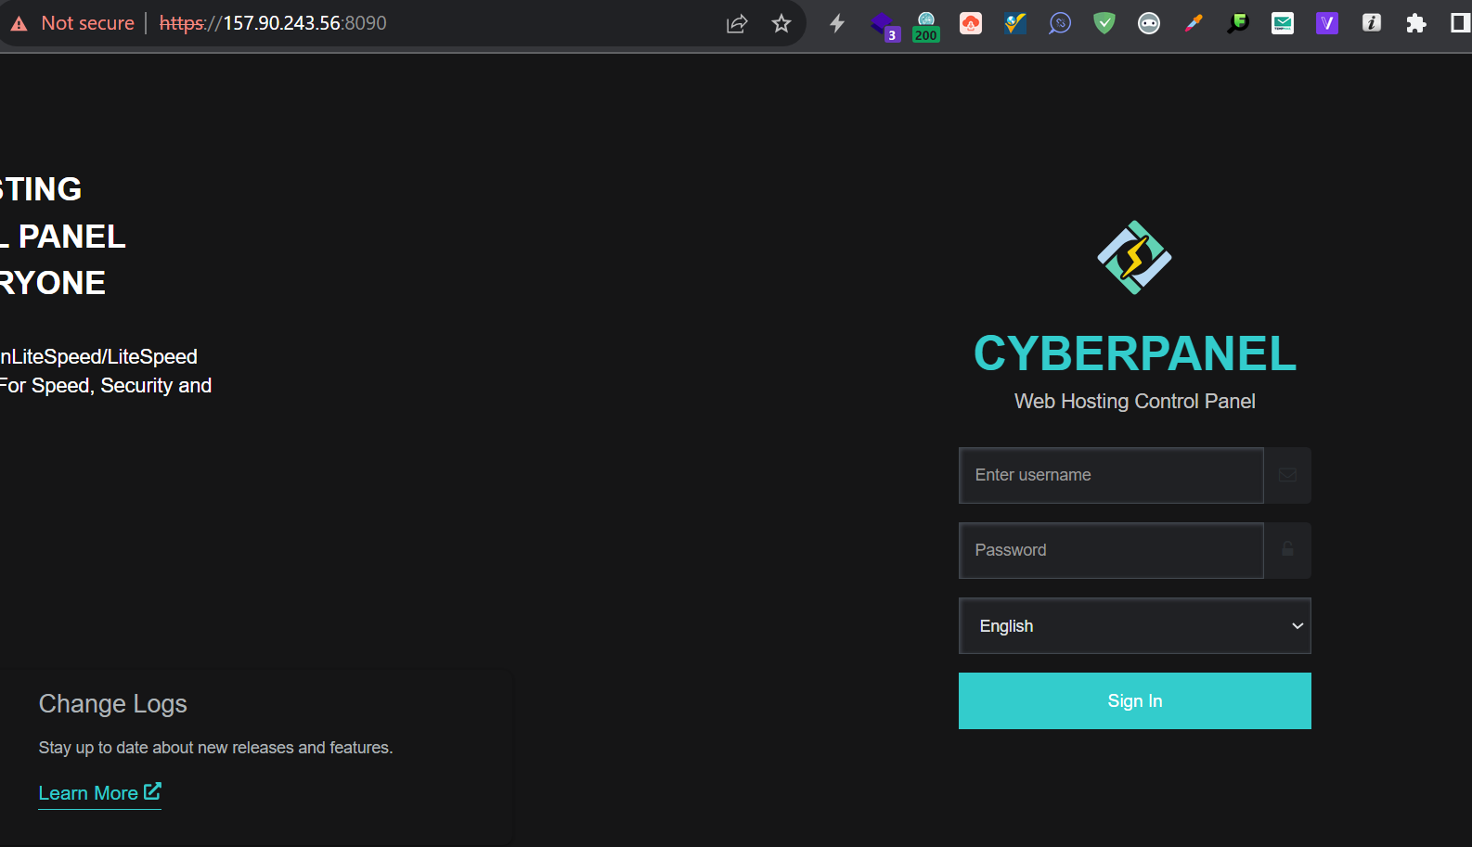Image resolution: width=1472 pixels, height=847 pixels.
Task: Open the globe with yellow checkmark extension
Action: tap(1015, 23)
